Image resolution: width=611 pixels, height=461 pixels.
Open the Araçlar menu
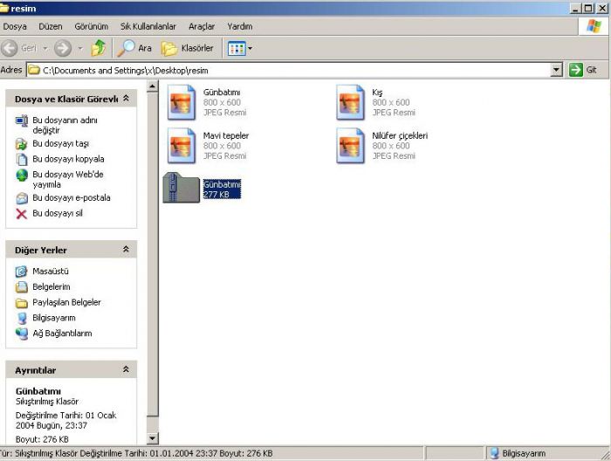click(202, 26)
